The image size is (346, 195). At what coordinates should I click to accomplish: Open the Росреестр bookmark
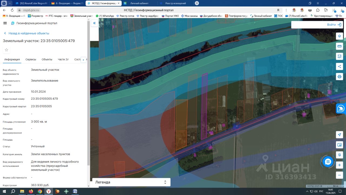click(x=35, y=16)
